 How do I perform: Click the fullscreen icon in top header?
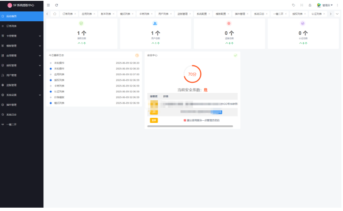[302, 5]
